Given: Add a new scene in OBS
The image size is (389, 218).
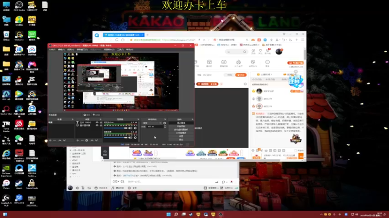Looking at the screenshot, I should tap(51, 140).
